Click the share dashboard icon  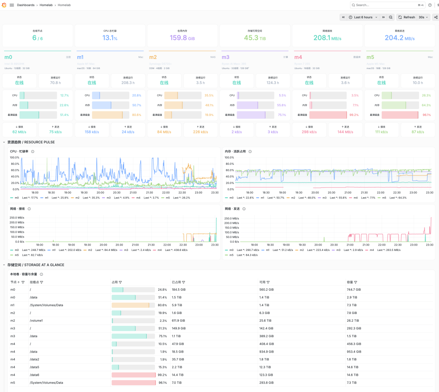[x=436, y=17]
